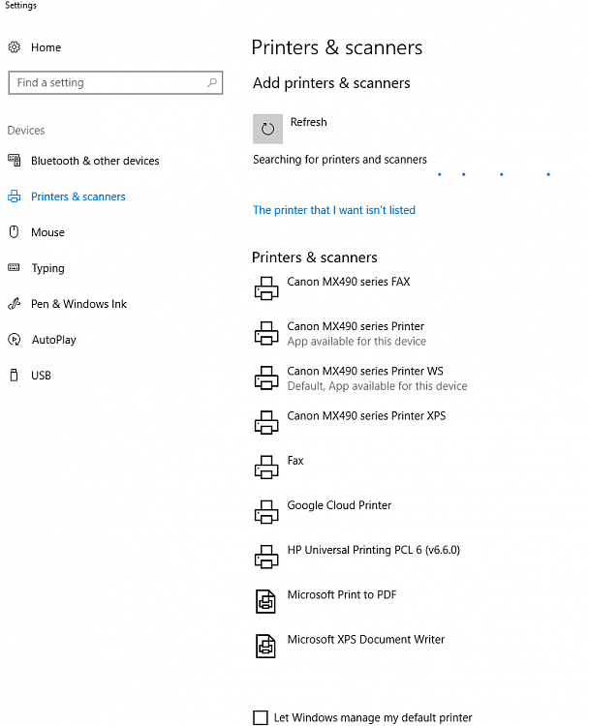
Task: Select Microsoft Print to PDF
Action: [x=342, y=594]
